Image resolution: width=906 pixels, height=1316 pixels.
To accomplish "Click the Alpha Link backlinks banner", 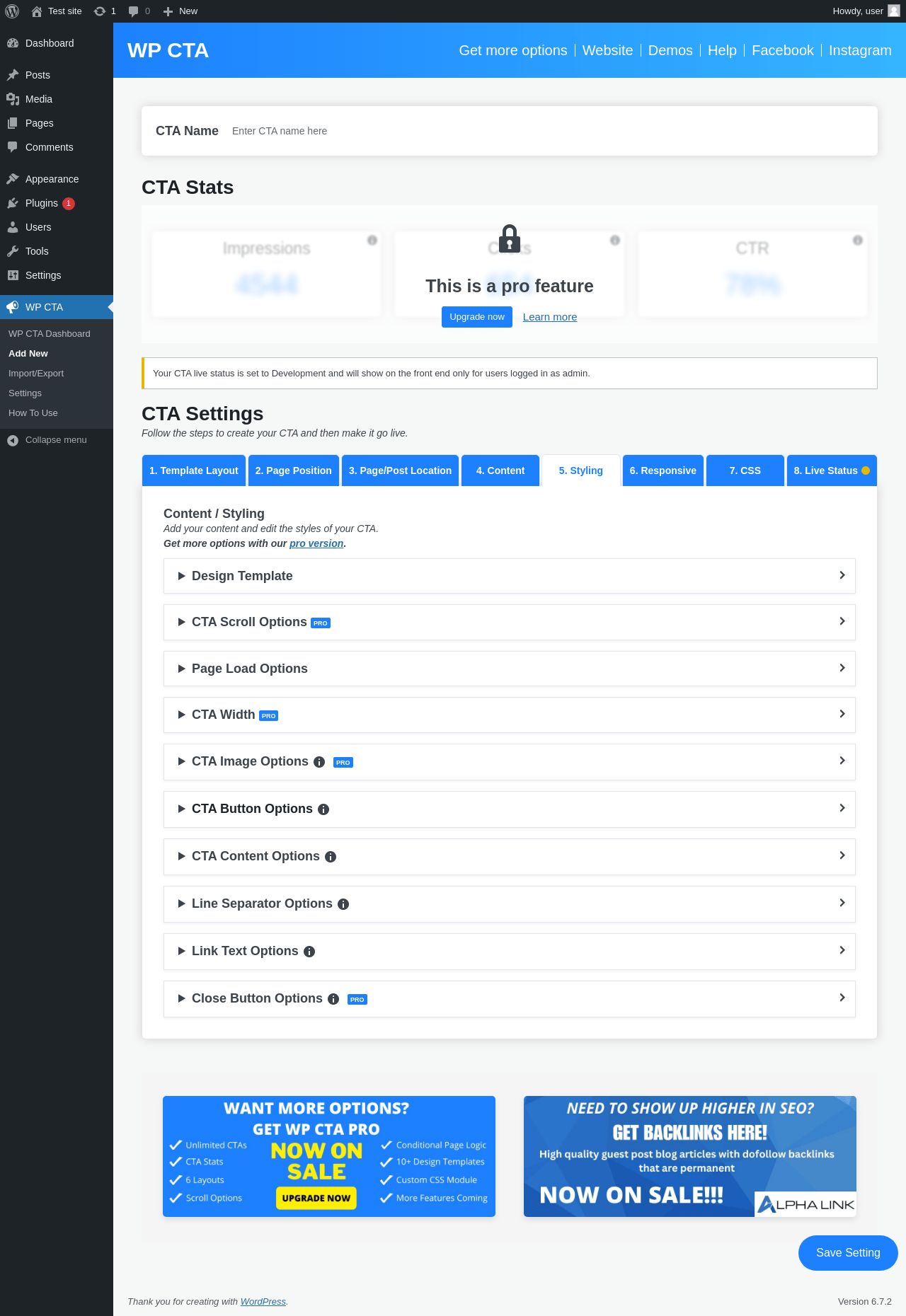I will (x=690, y=1157).
